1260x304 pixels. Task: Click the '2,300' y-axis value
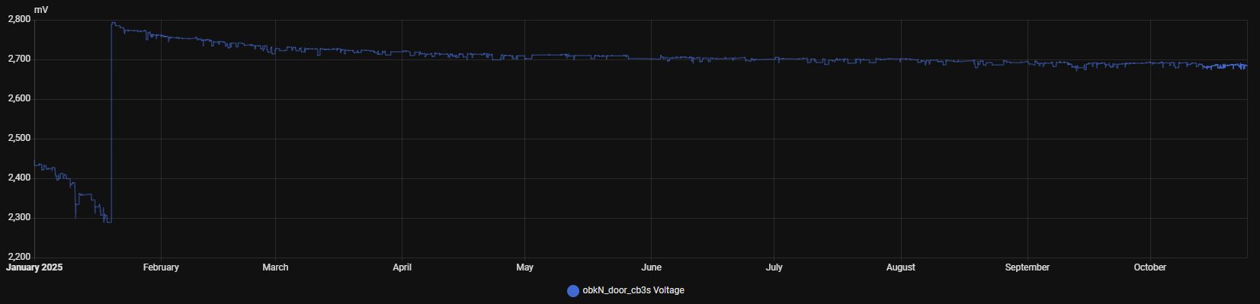[19, 217]
